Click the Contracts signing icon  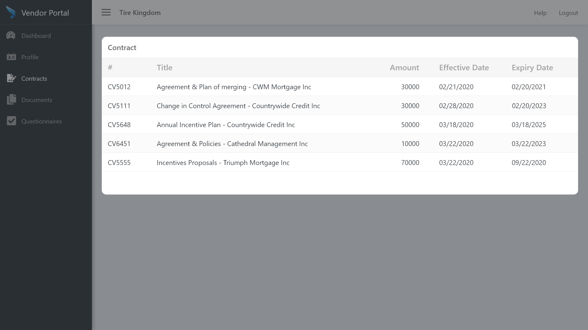[11, 78]
